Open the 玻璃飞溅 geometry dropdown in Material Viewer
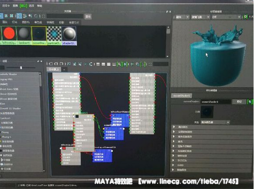The height and width of the screenshot is (189, 254). 200,17
